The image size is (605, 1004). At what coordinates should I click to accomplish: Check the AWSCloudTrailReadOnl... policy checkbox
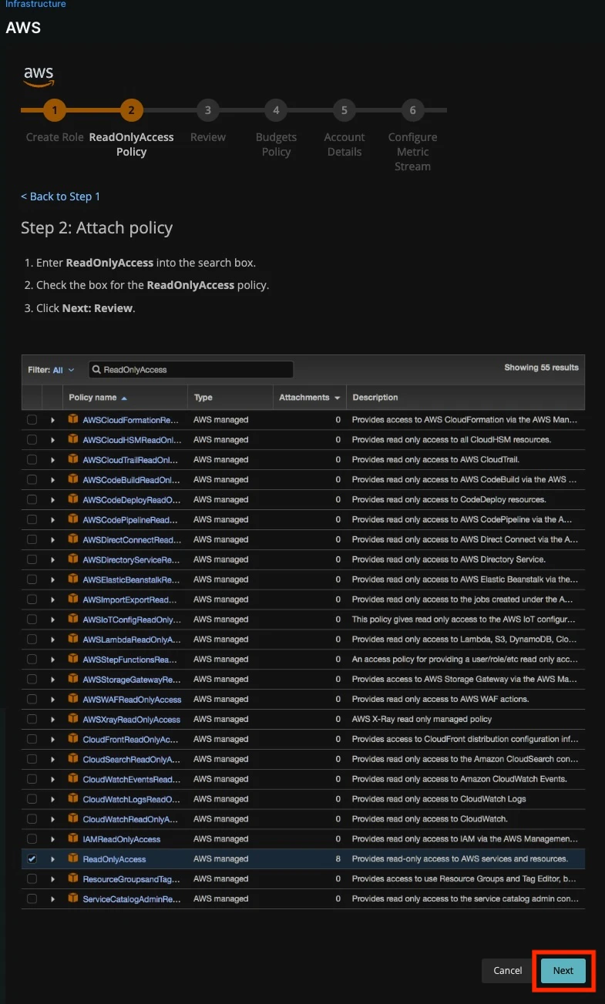[32, 460]
